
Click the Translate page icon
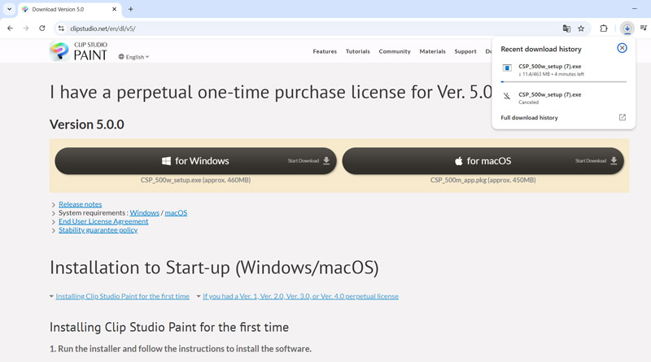pos(566,28)
